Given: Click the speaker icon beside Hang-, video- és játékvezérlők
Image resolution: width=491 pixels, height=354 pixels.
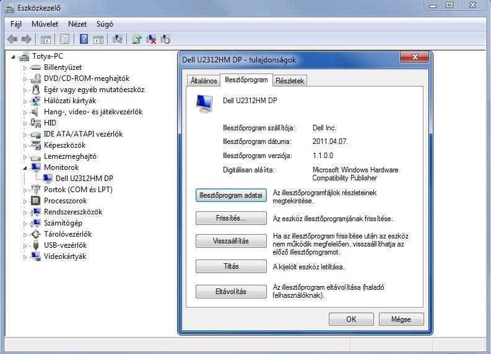Looking at the screenshot, I should pyautogui.click(x=35, y=112).
